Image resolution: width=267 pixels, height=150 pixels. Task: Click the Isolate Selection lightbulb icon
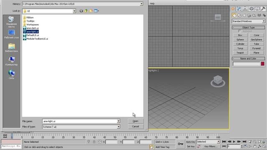[88, 142]
